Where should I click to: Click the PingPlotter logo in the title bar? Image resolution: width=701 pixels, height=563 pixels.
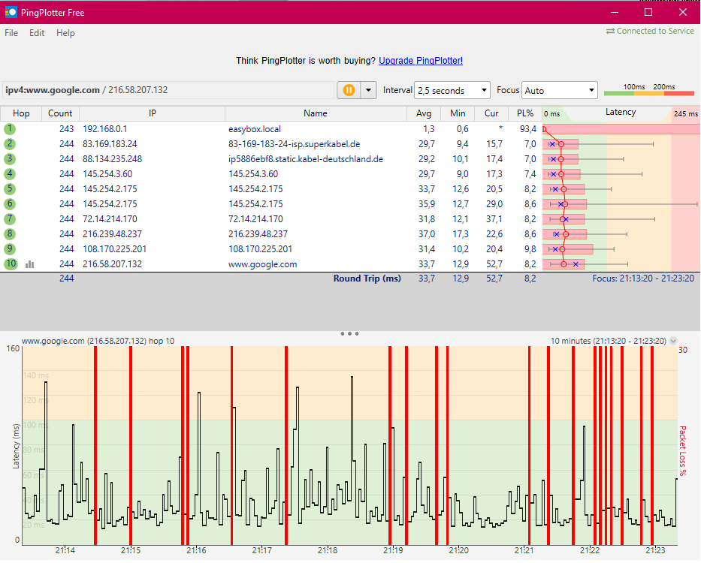tap(11, 12)
